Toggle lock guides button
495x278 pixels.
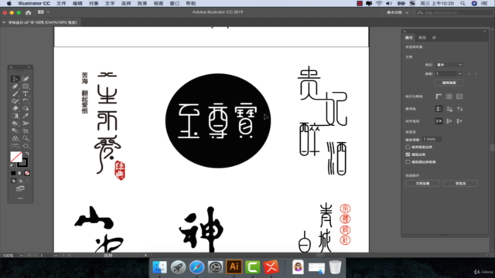(x=449, y=109)
